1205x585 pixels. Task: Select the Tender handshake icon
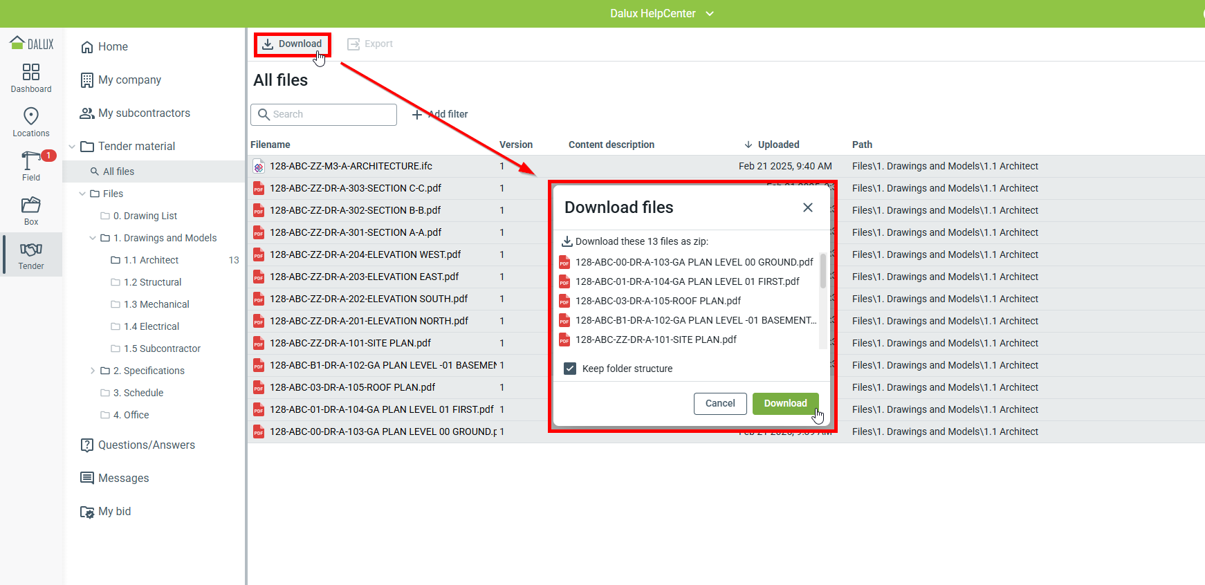[31, 250]
